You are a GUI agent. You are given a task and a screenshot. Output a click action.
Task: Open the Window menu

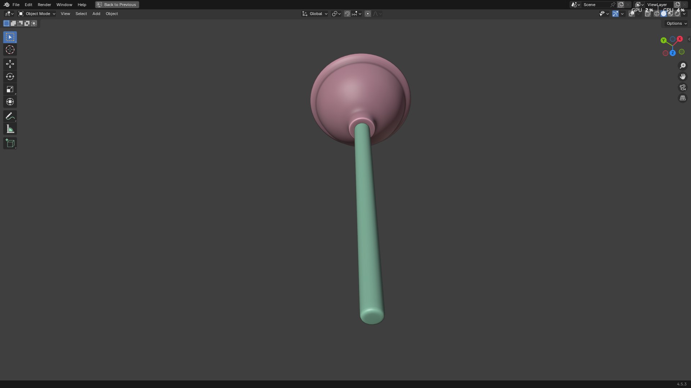64,5
